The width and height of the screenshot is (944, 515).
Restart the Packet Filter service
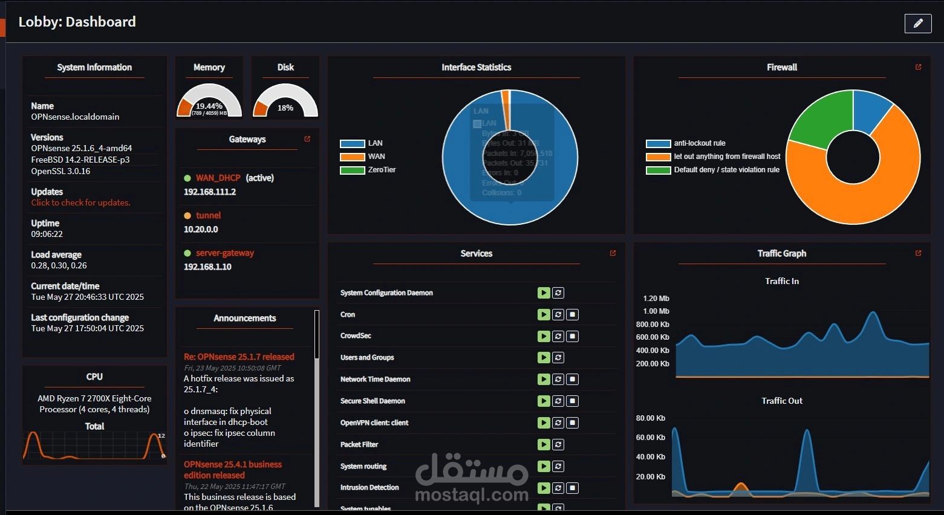558,444
